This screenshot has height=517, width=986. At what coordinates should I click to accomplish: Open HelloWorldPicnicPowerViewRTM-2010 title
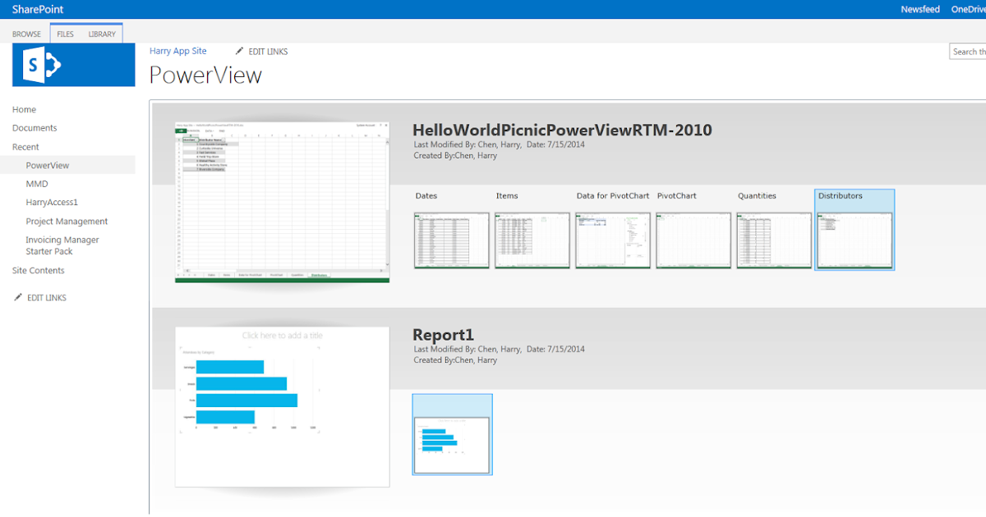562,130
